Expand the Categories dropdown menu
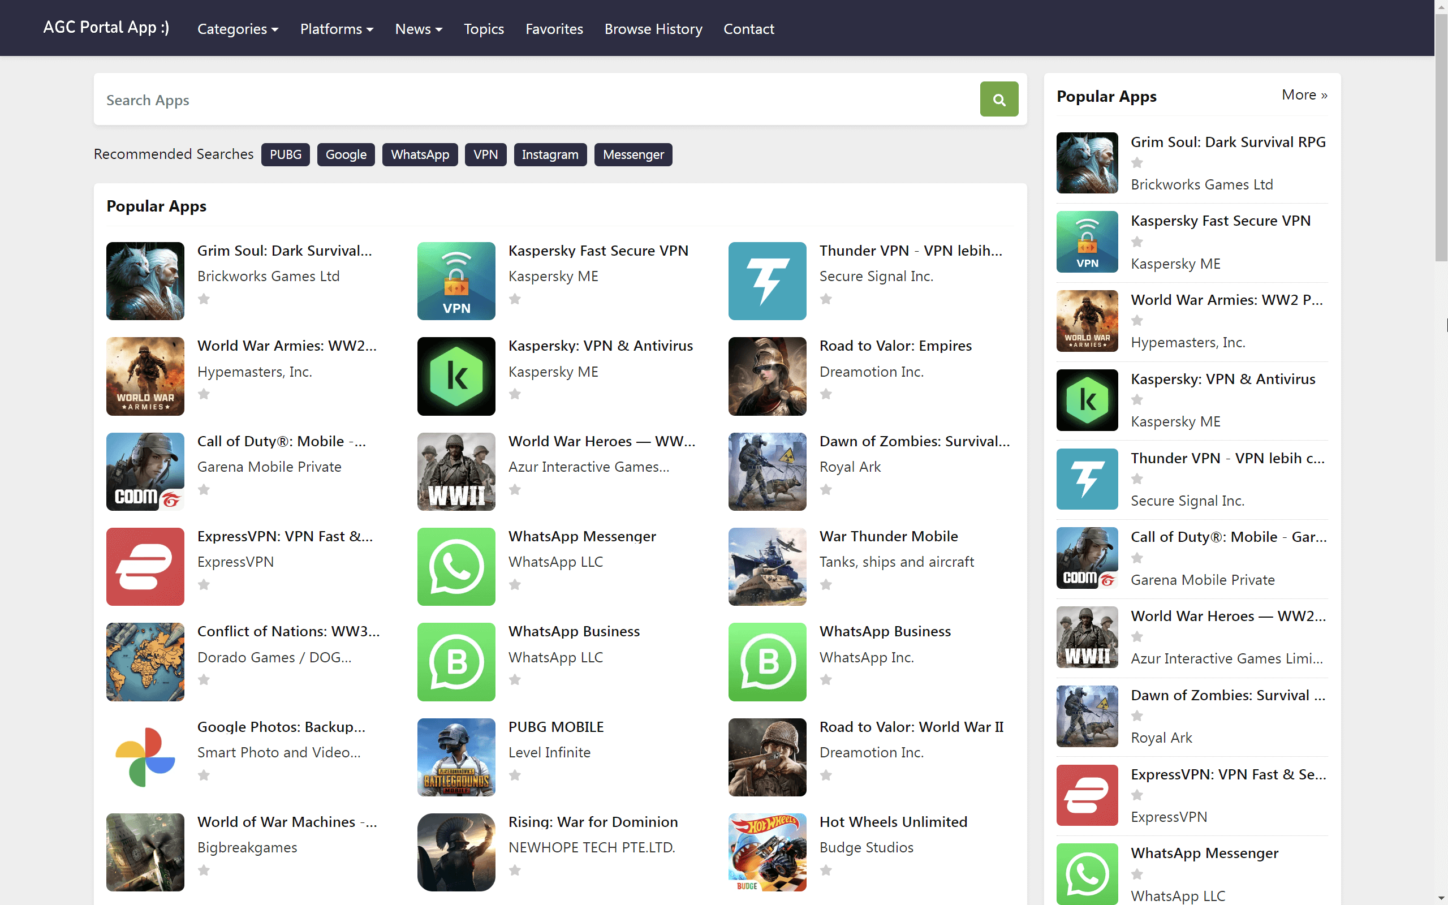 (x=238, y=29)
